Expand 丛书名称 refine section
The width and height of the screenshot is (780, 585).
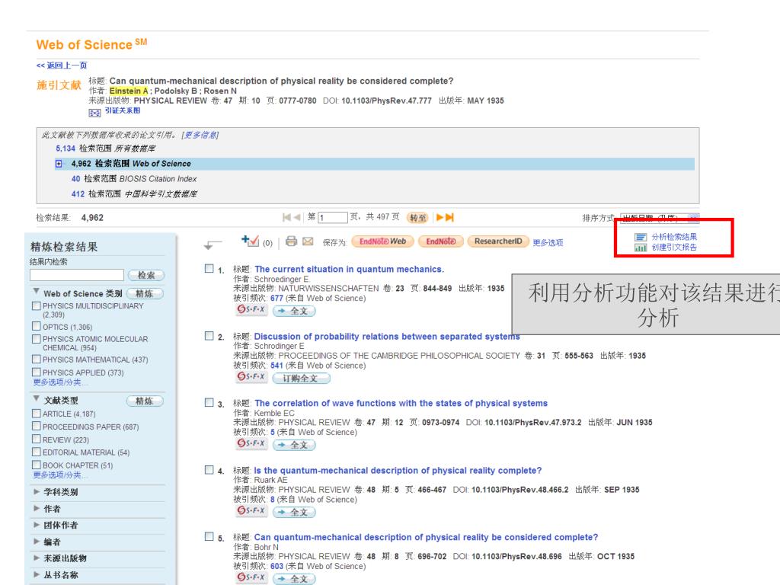[37, 574]
